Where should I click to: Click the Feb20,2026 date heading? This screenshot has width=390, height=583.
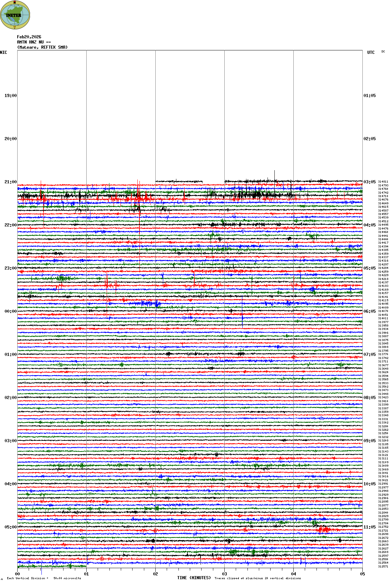click(x=29, y=37)
